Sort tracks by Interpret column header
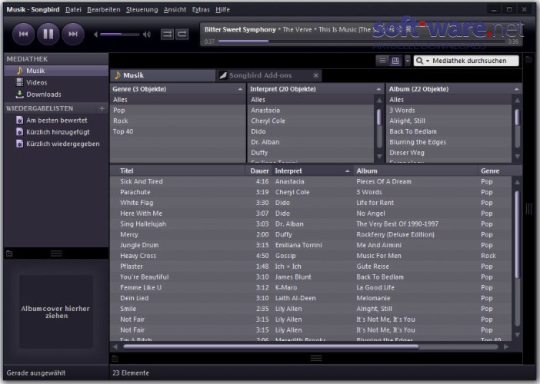 pyautogui.click(x=313, y=170)
